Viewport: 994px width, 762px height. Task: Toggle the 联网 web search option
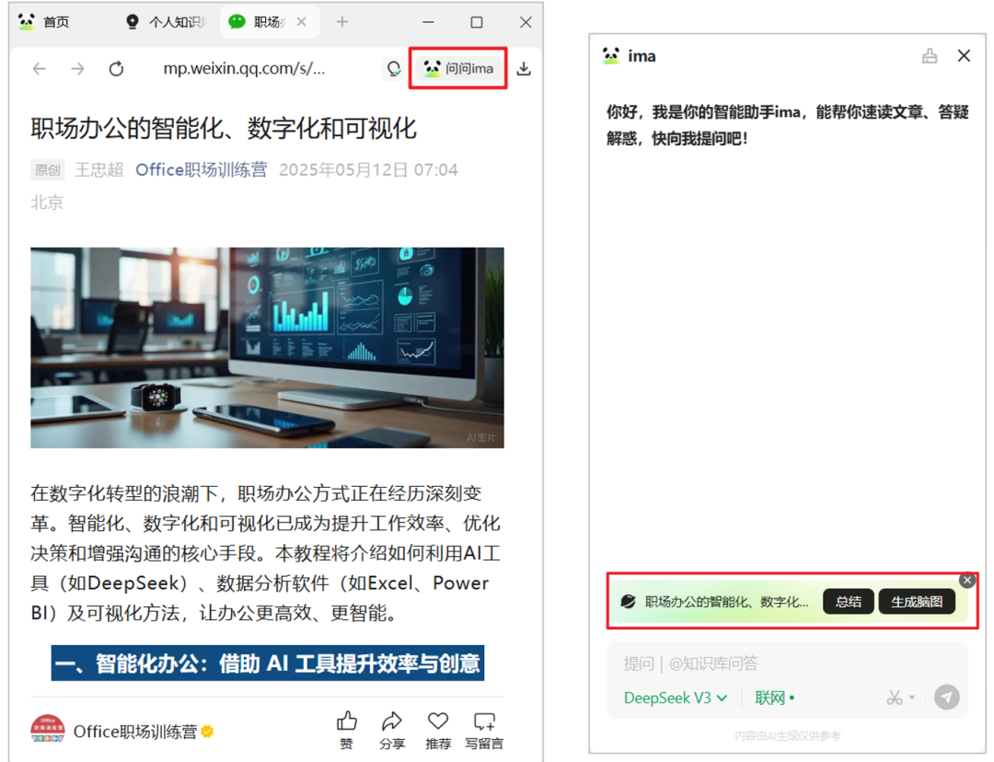(x=775, y=698)
